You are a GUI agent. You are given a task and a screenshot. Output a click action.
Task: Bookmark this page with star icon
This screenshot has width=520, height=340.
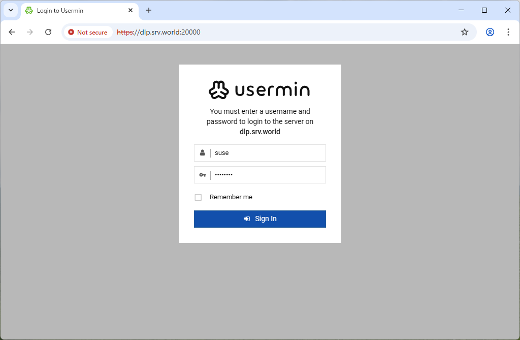coord(464,32)
